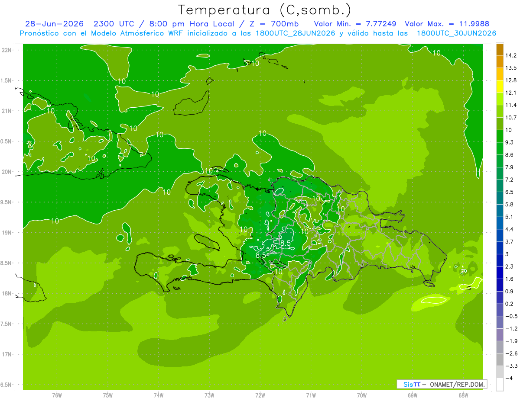Click the 0.9 color bar label
The image size is (520, 401).
[510, 292]
